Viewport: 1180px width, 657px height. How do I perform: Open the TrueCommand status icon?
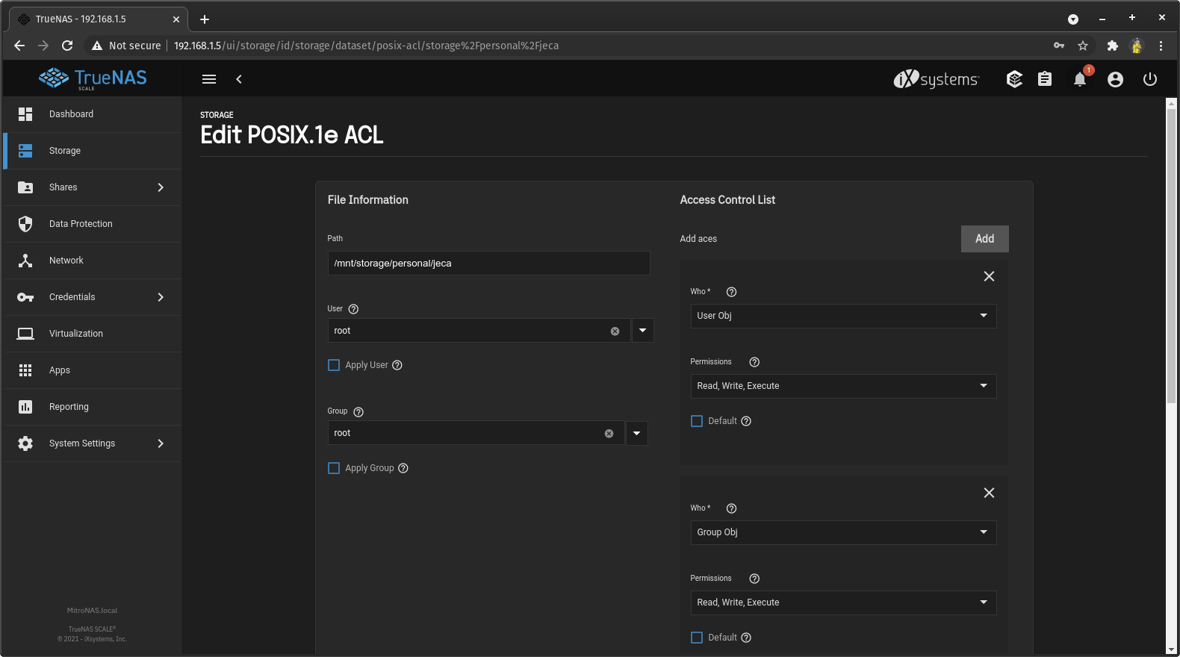pos(1014,79)
